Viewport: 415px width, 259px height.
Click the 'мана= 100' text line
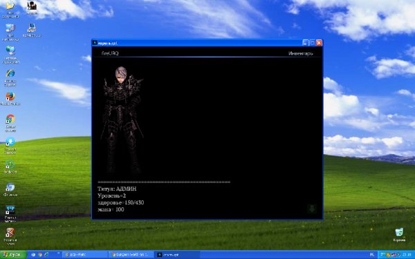111,209
